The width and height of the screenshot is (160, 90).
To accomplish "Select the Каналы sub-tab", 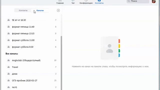I will tap(40, 10).
